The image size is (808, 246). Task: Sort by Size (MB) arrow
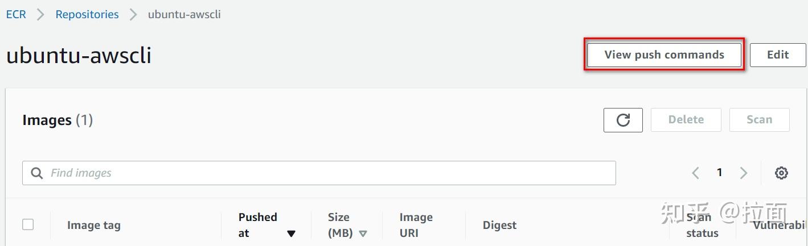coord(363,234)
